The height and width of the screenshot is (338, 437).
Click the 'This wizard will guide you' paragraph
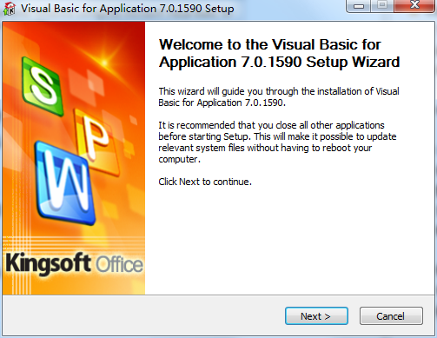(279, 97)
